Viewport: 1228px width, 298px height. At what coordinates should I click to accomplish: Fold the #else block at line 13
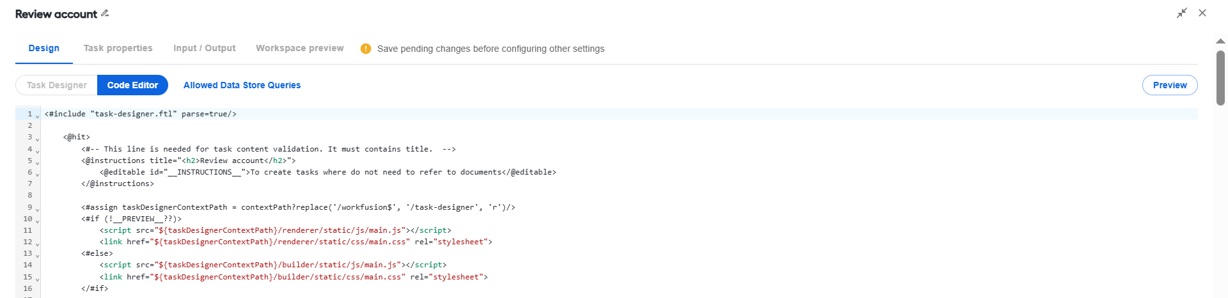[x=38, y=256]
